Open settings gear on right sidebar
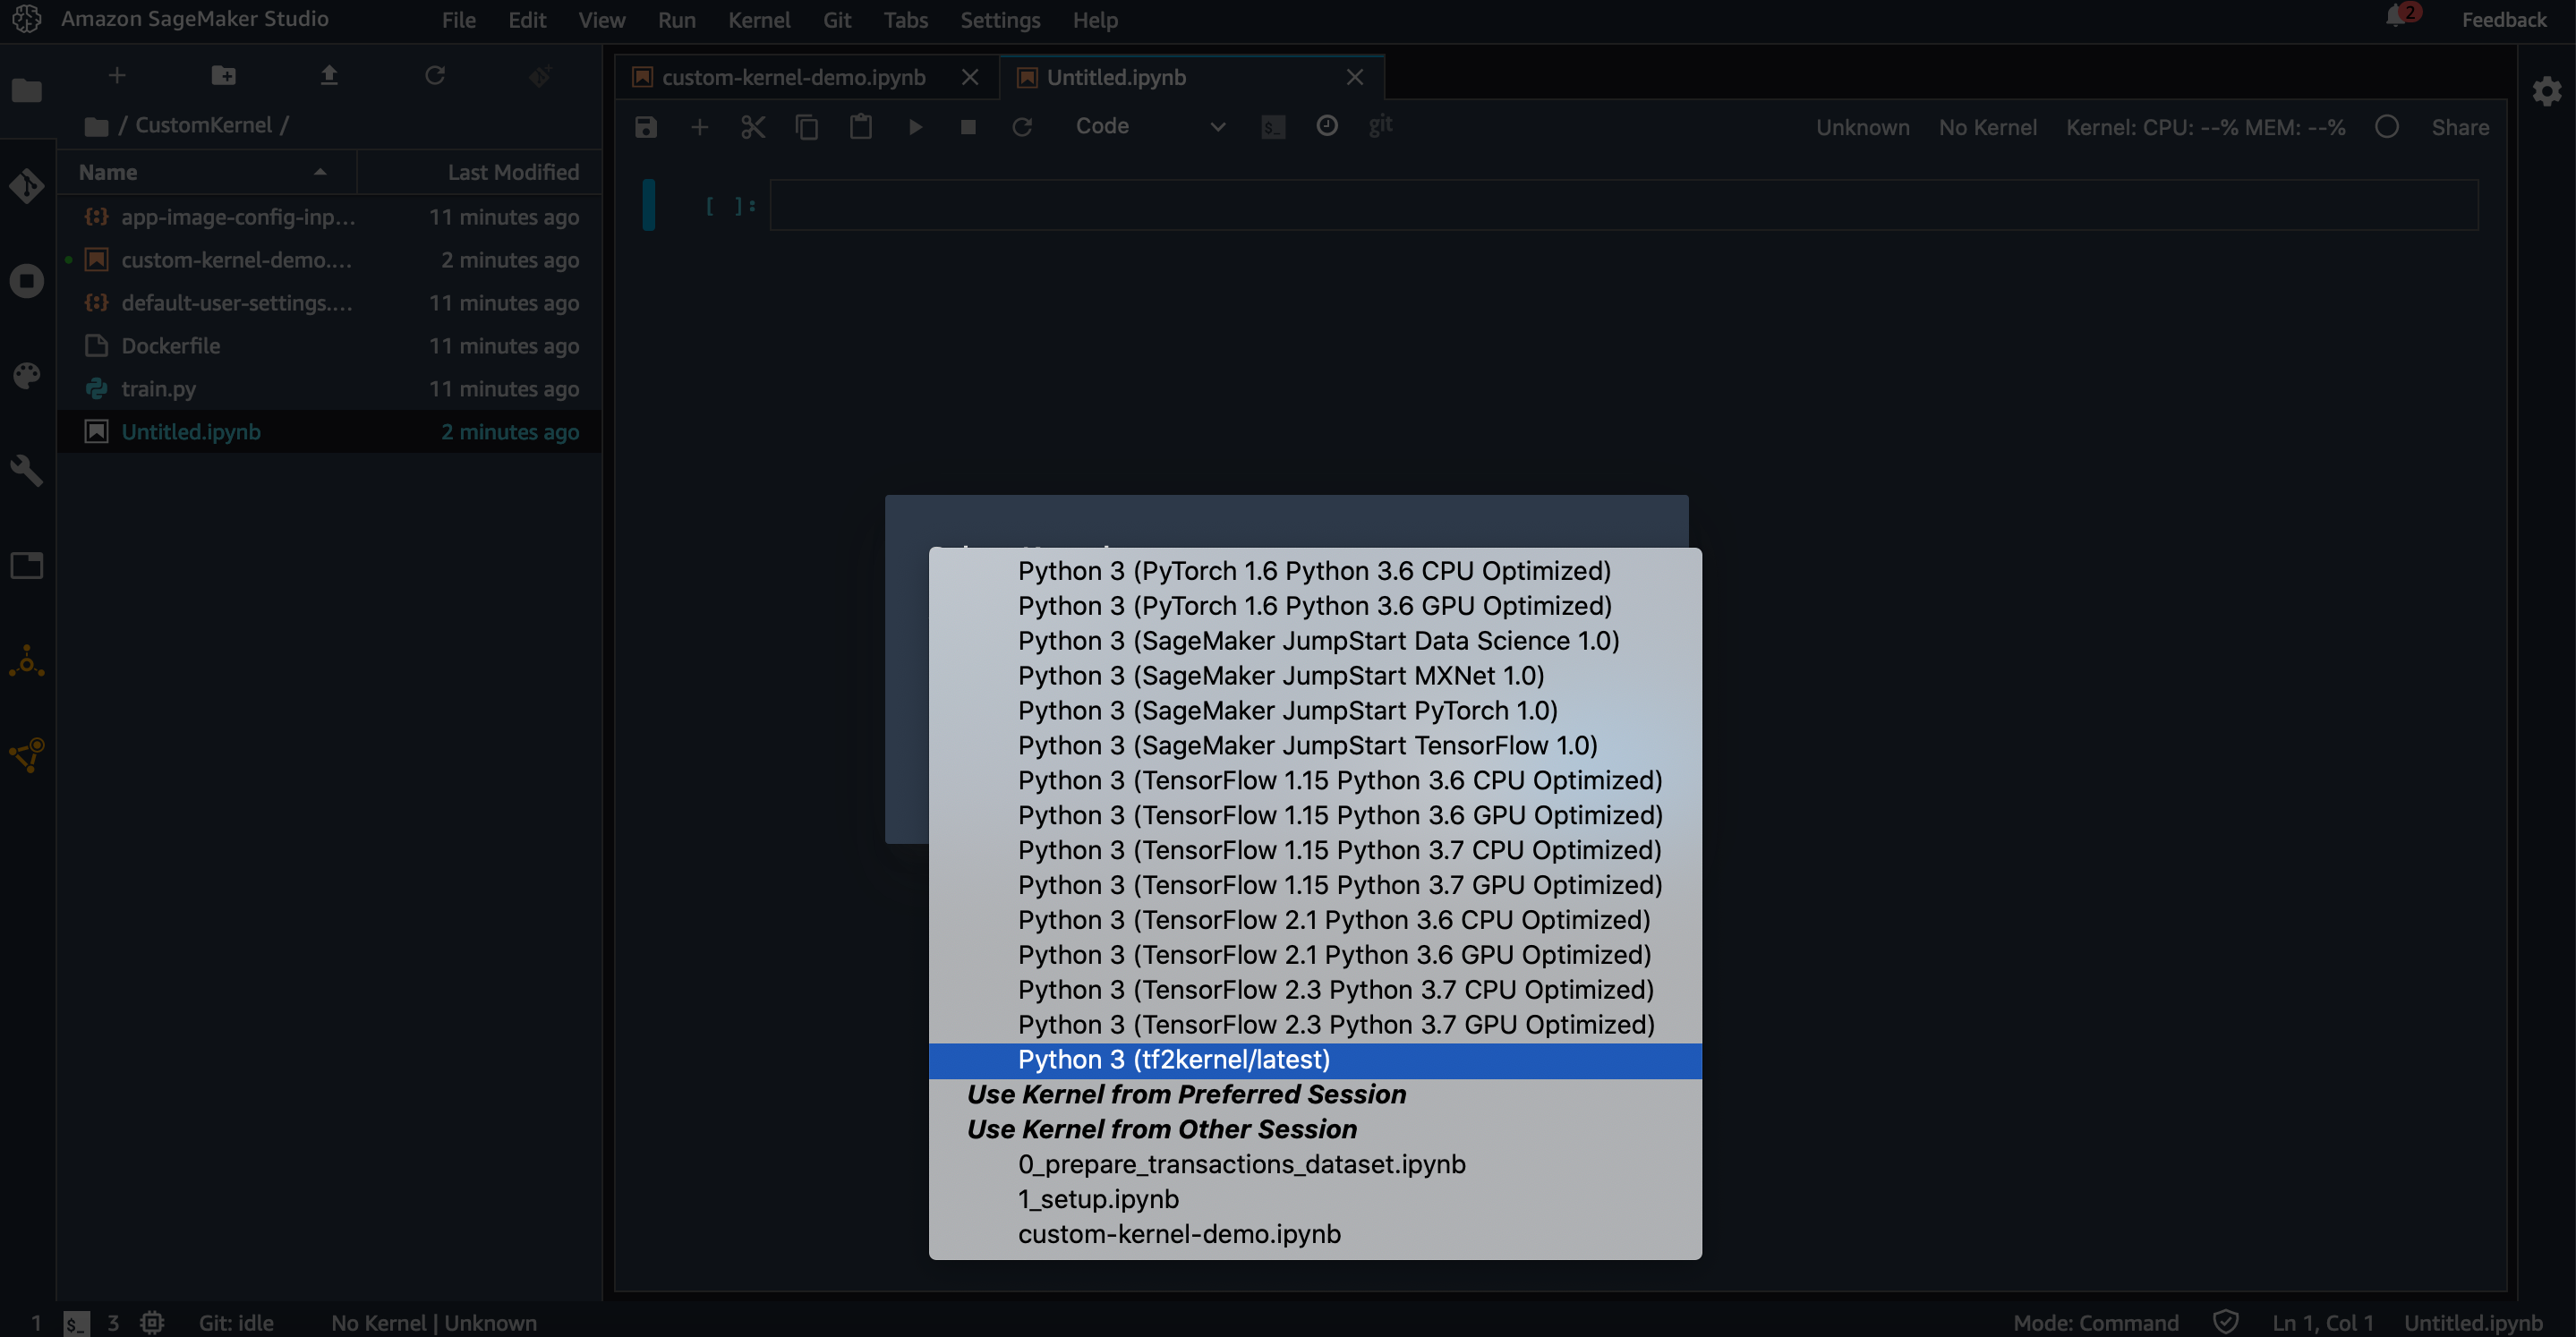This screenshot has width=2576, height=1337. click(2547, 92)
